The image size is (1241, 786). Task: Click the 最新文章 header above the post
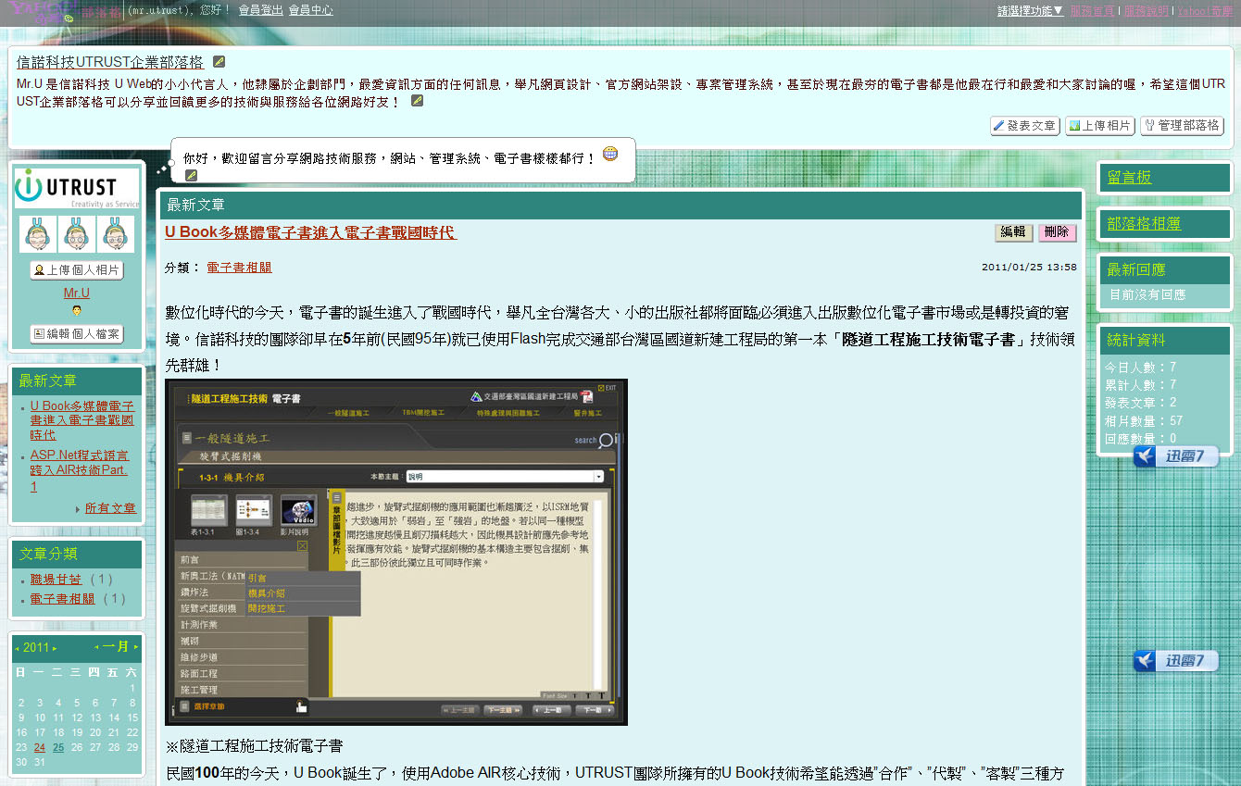pyautogui.click(x=620, y=205)
